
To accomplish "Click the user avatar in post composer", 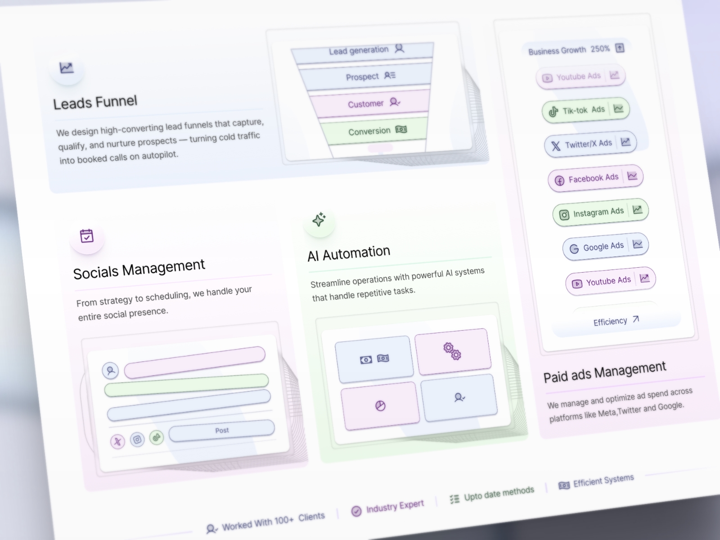I will click(x=110, y=371).
